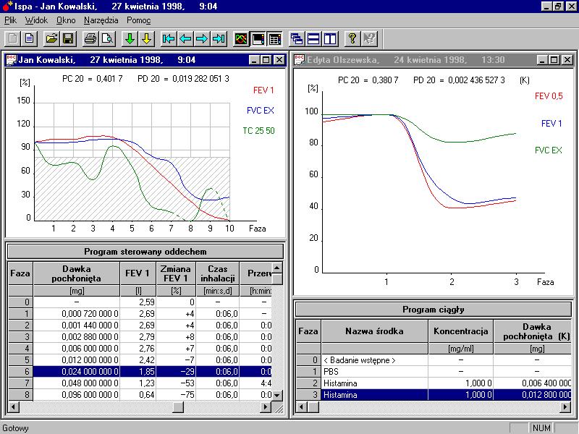Viewport: 579px width, 434px height.
Task: Click scroll down arrow in left table
Action: [x=277, y=395]
